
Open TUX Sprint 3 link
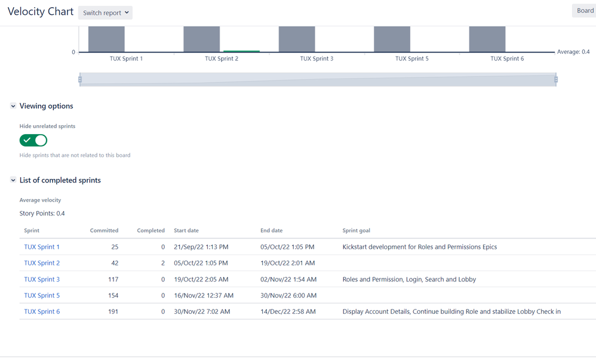(42, 279)
